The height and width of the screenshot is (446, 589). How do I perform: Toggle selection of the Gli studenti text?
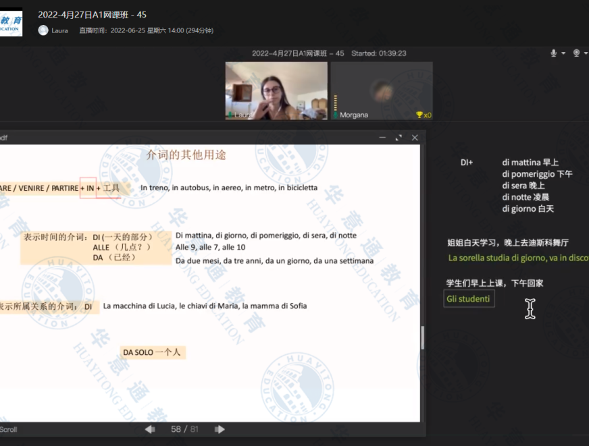[469, 298]
